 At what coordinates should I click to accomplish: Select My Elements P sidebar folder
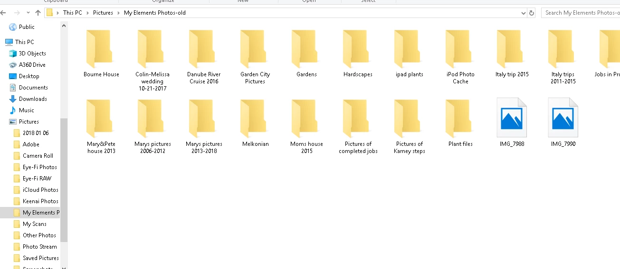point(30,213)
